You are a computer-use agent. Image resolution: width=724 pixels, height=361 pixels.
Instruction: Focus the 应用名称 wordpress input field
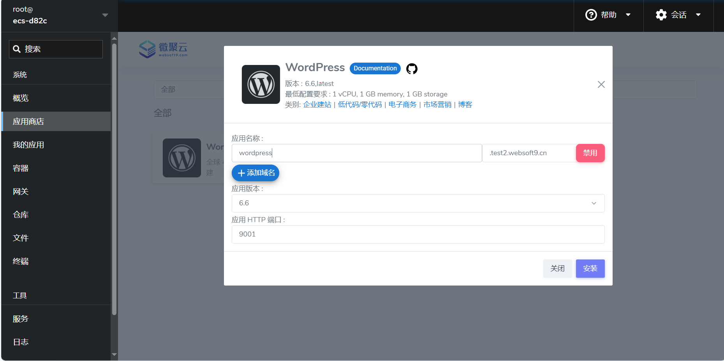tap(357, 153)
